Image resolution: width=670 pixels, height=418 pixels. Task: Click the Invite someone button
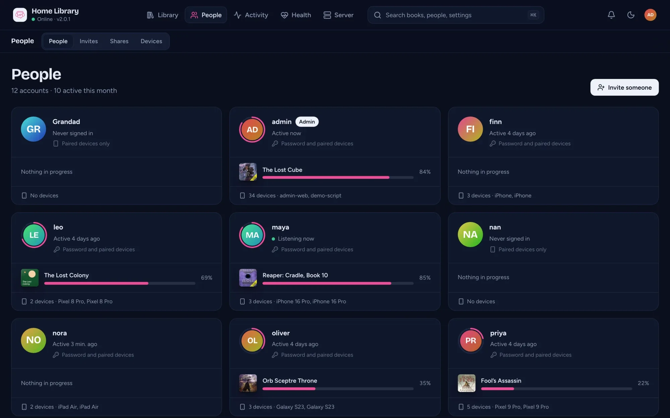pyautogui.click(x=624, y=87)
